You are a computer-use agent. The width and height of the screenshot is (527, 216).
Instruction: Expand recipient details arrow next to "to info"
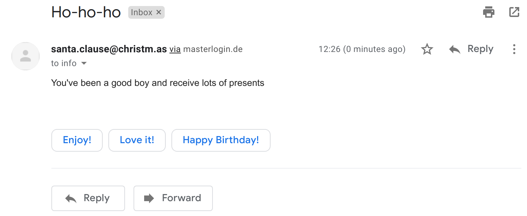tap(84, 64)
